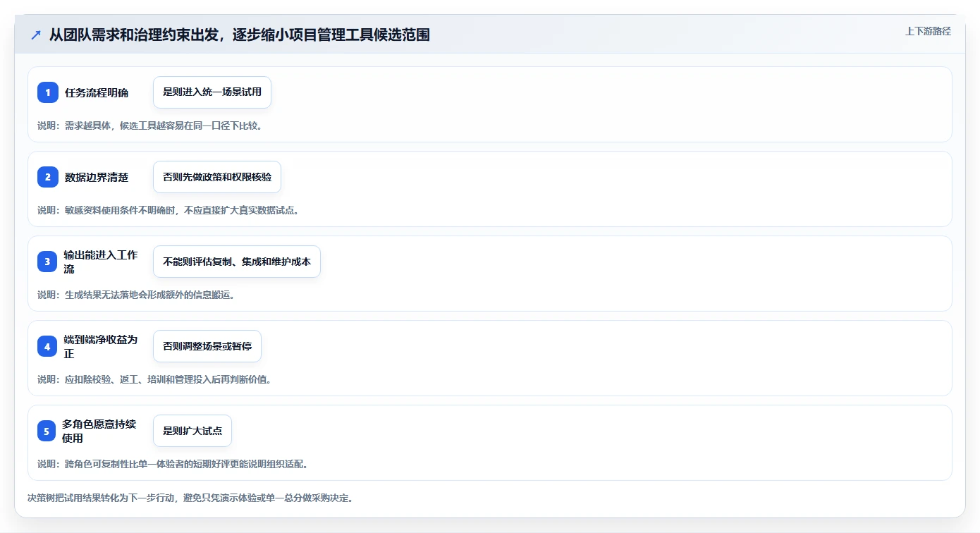Click the step 4 number badge

click(x=48, y=346)
